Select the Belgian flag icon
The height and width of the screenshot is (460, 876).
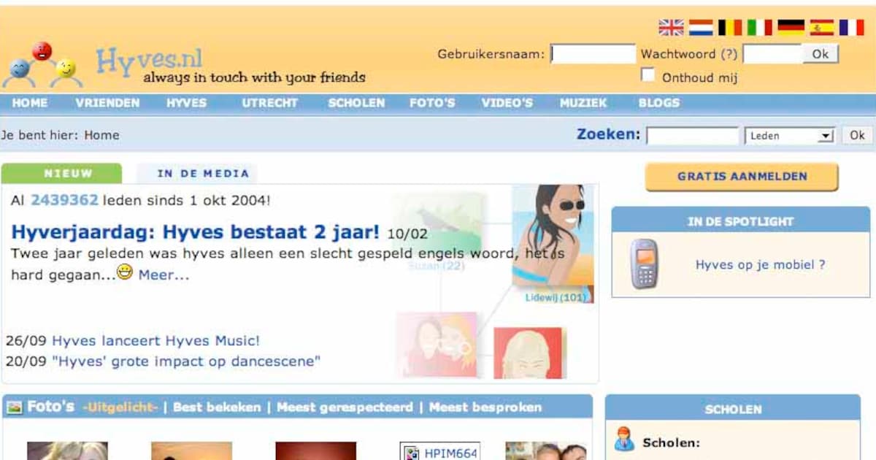coord(728,26)
